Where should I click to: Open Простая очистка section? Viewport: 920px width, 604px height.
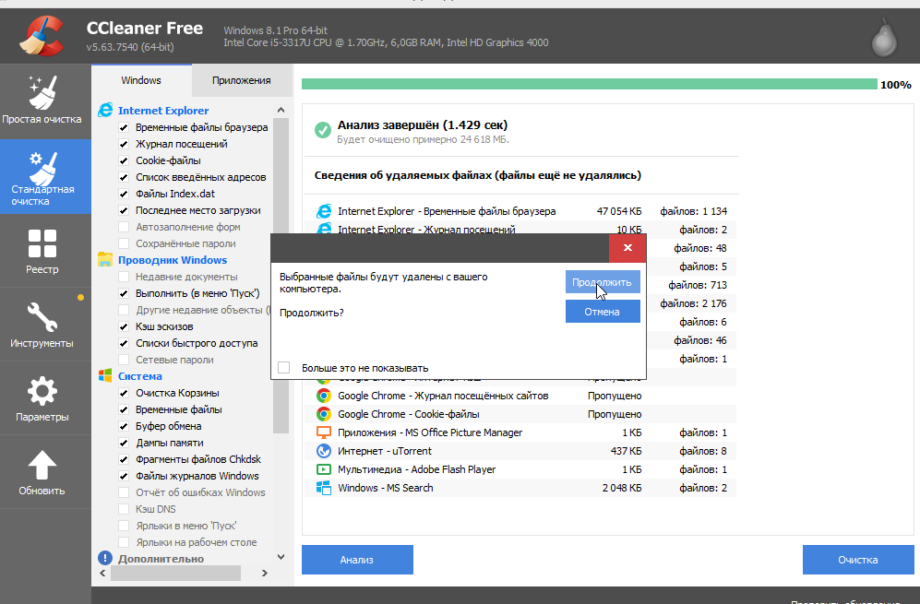(x=42, y=101)
